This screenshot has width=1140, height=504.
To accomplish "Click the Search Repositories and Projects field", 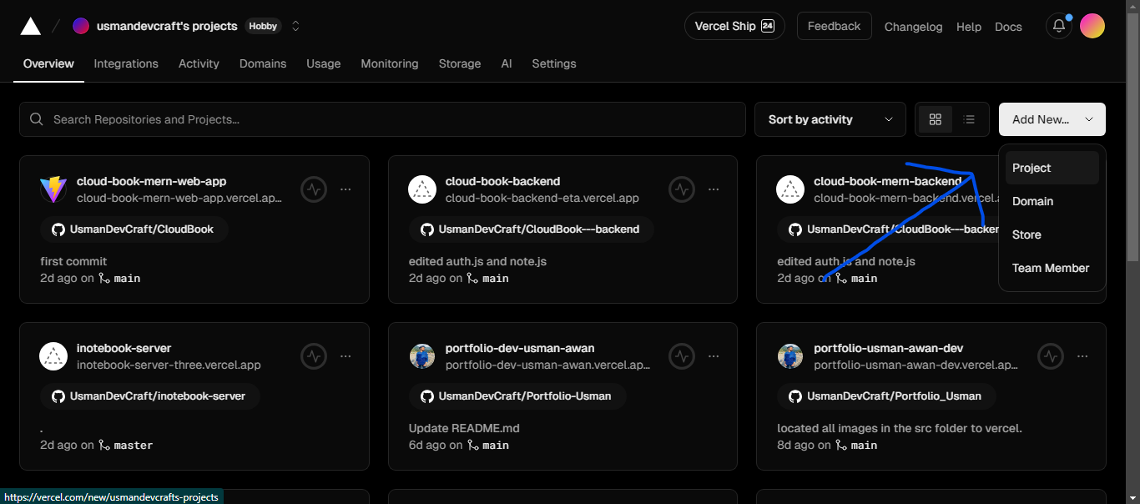I will [382, 119].
